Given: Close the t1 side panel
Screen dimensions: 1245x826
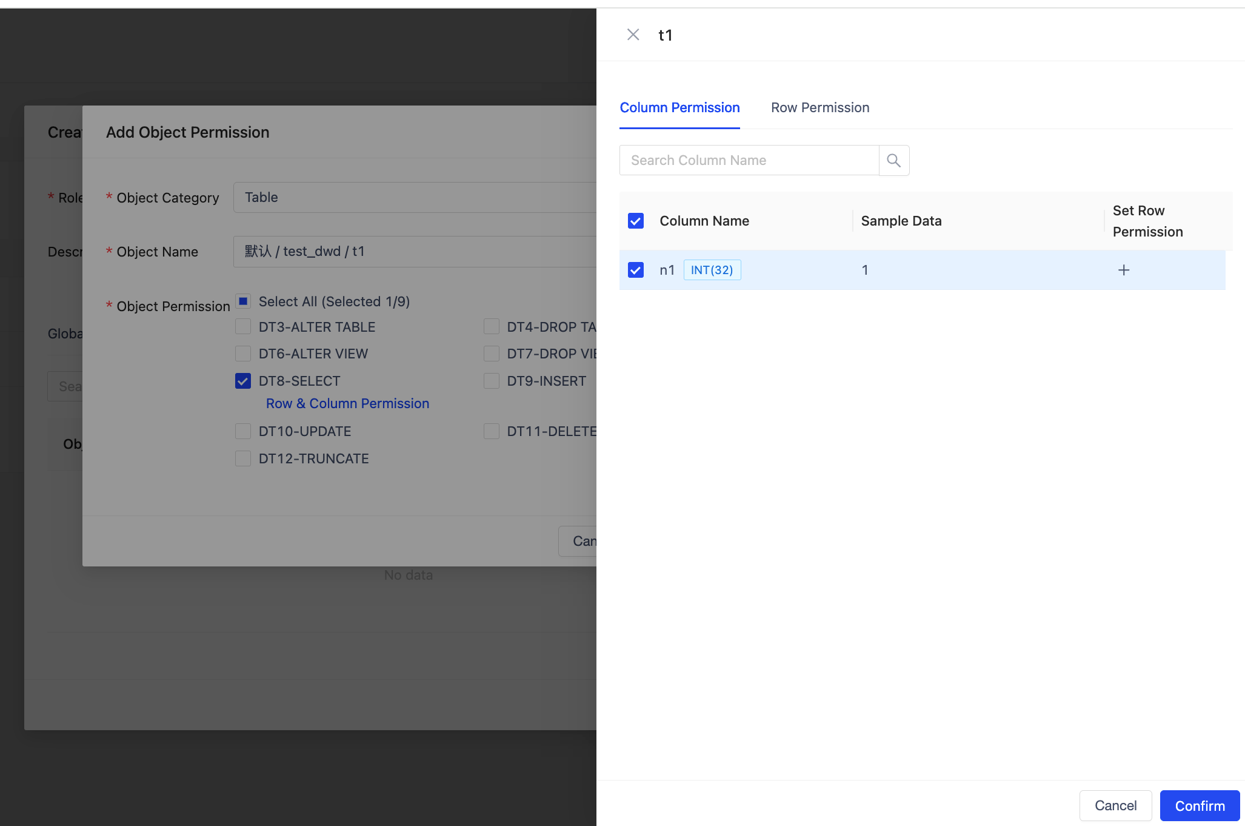Looking at the screenshot, I should click(633, 35).
